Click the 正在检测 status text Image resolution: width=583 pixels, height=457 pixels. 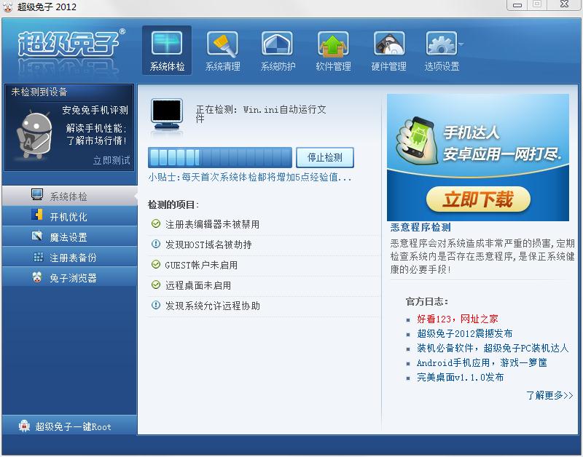(261, 114)
